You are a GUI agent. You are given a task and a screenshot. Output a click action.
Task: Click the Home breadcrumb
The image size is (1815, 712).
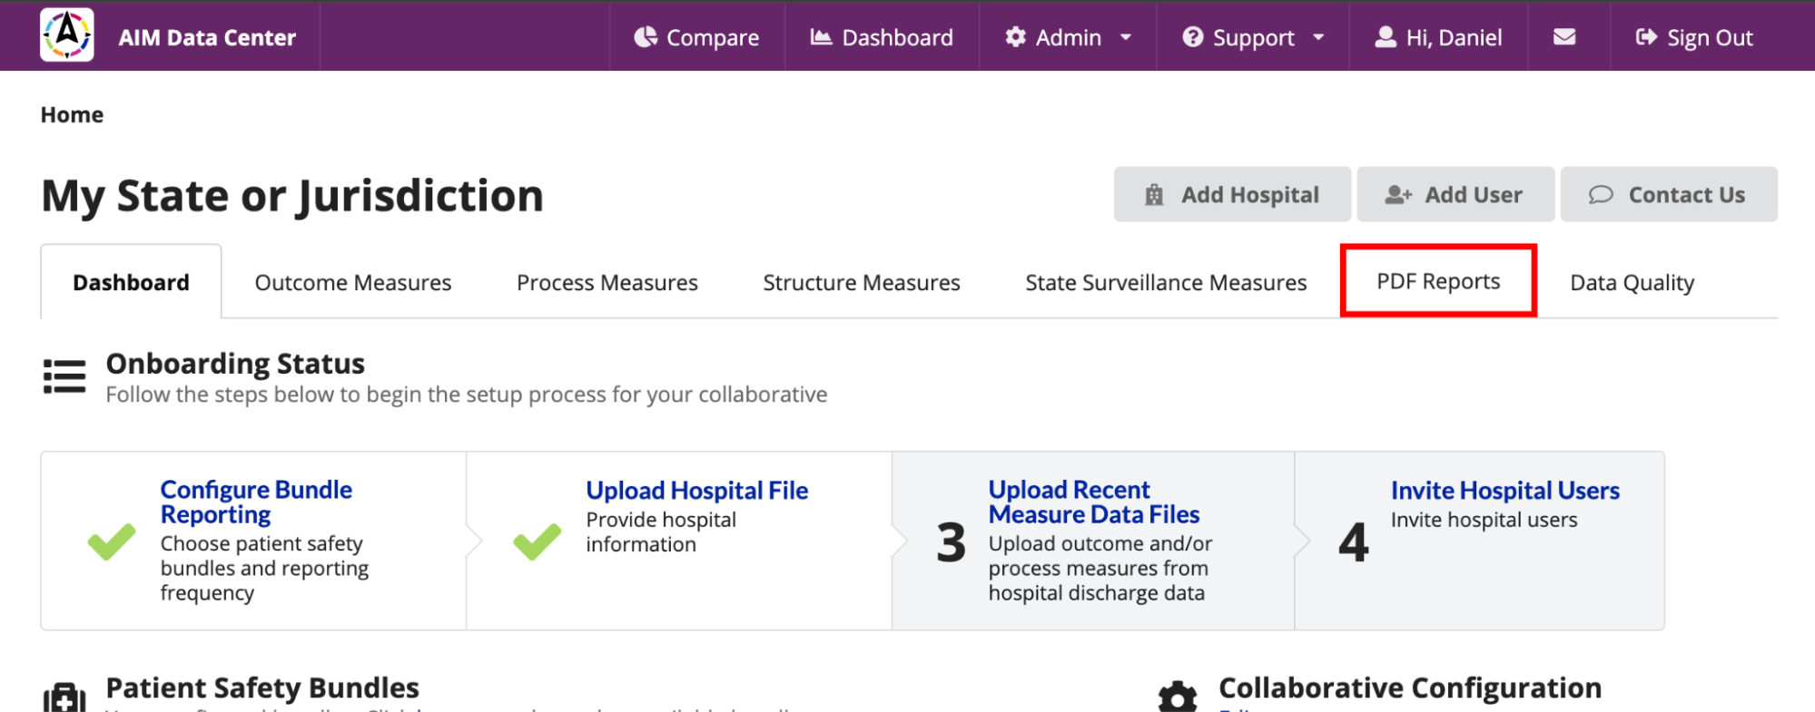point(72,114)
